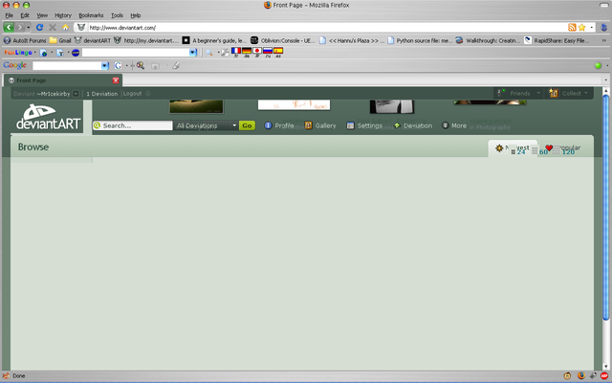Image resolution: width=612 pixels, height=383 pixels.
Task: Click the FoxLingo web page translate icon
Action: click(x=43, y=53)
